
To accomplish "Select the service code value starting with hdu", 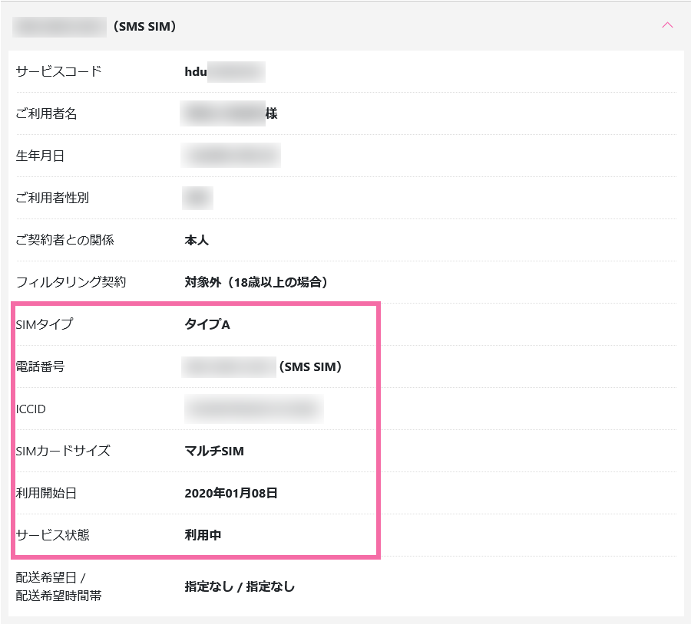I will point(223,72).
